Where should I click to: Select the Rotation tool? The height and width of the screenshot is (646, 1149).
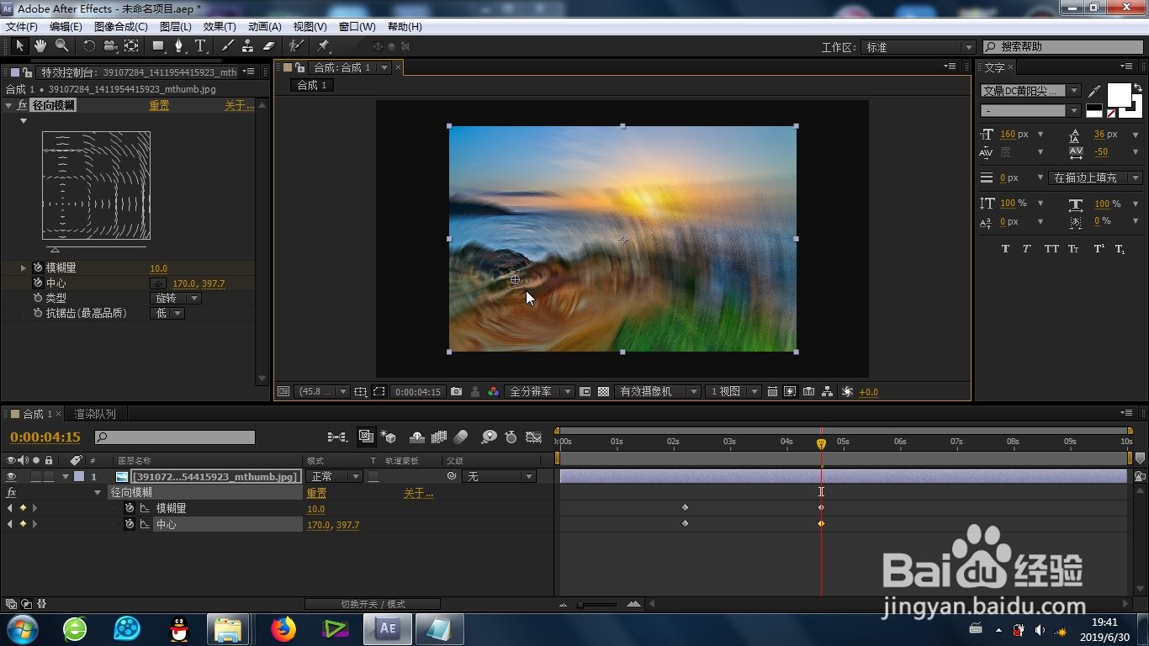tap(88, 46)
